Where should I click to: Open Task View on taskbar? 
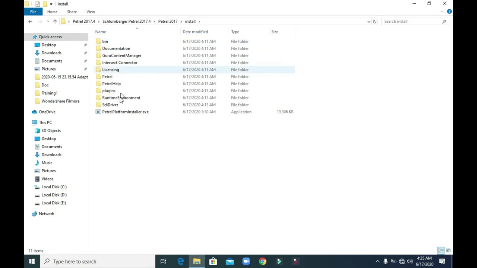(x=163, y=261)
